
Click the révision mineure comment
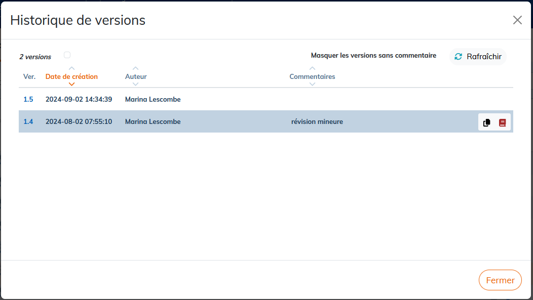click(x=317, y=121)
